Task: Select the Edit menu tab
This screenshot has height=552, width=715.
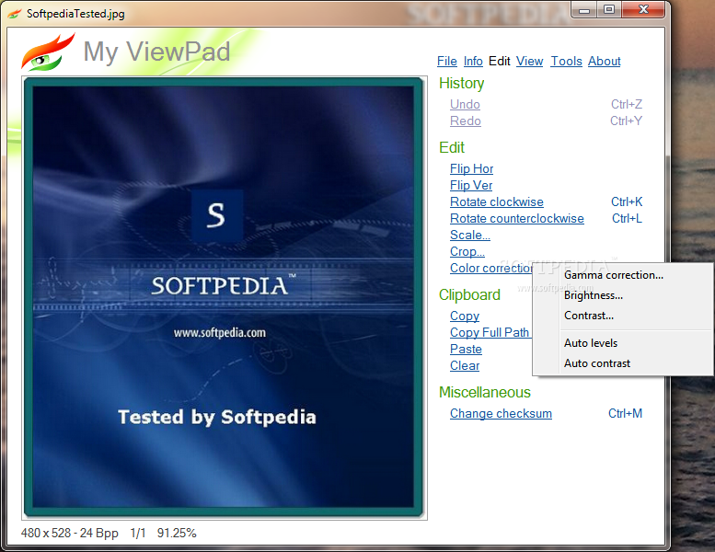Action: click(500, 61)
